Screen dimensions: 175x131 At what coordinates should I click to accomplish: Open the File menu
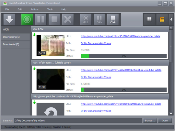pos(7,9)
